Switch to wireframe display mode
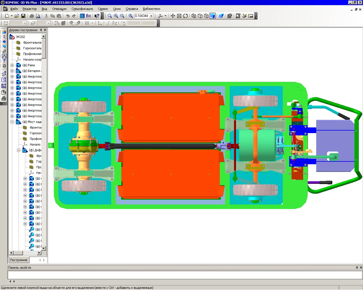Screen dimensions: 363x290 (194, 16)
